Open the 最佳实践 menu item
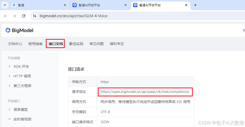The height and width of the screenshot is (127, 245). pos(76,44)
